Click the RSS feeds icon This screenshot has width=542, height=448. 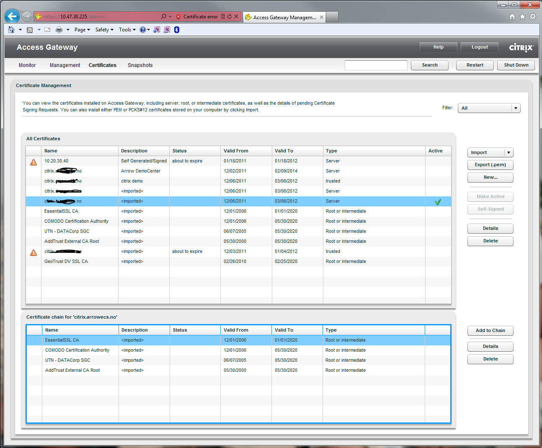[x=30, y=30]
